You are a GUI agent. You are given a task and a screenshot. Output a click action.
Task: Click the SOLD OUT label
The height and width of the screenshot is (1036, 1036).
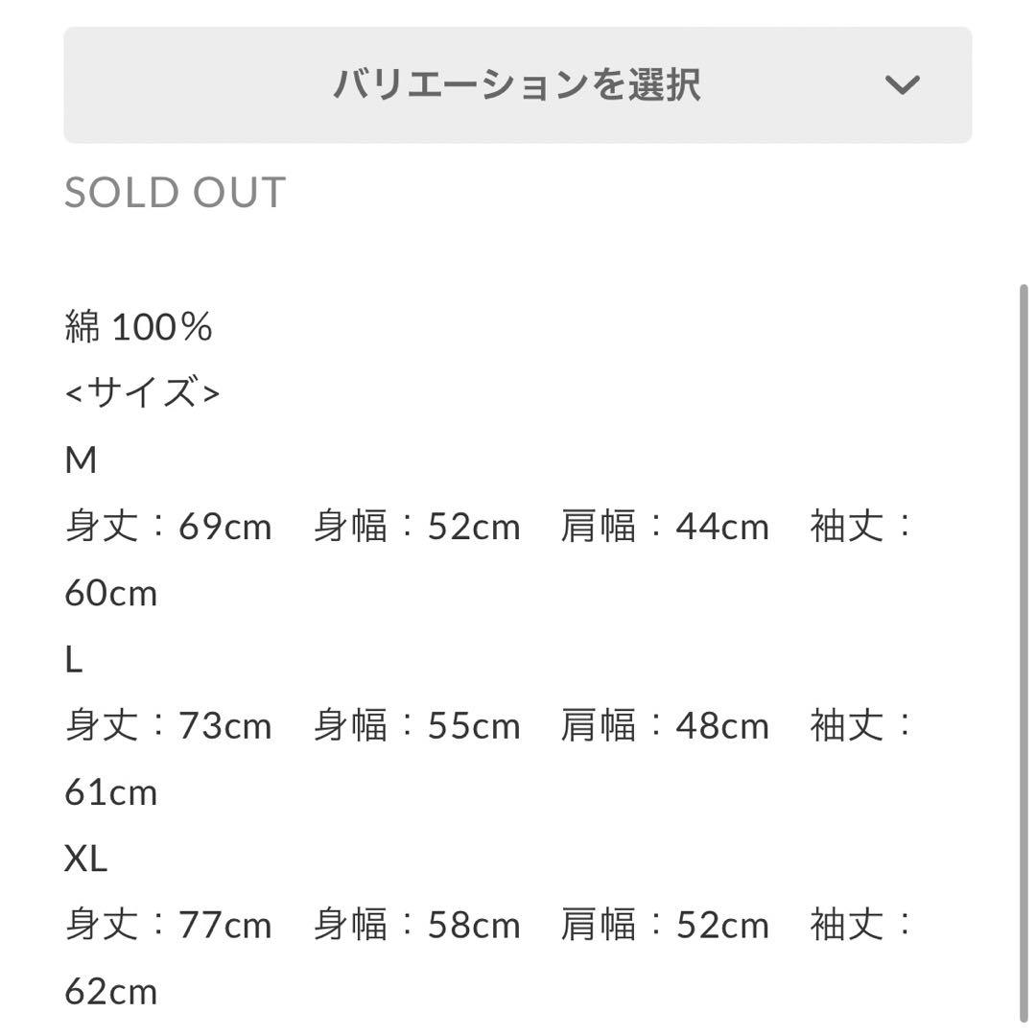(176, 193)
